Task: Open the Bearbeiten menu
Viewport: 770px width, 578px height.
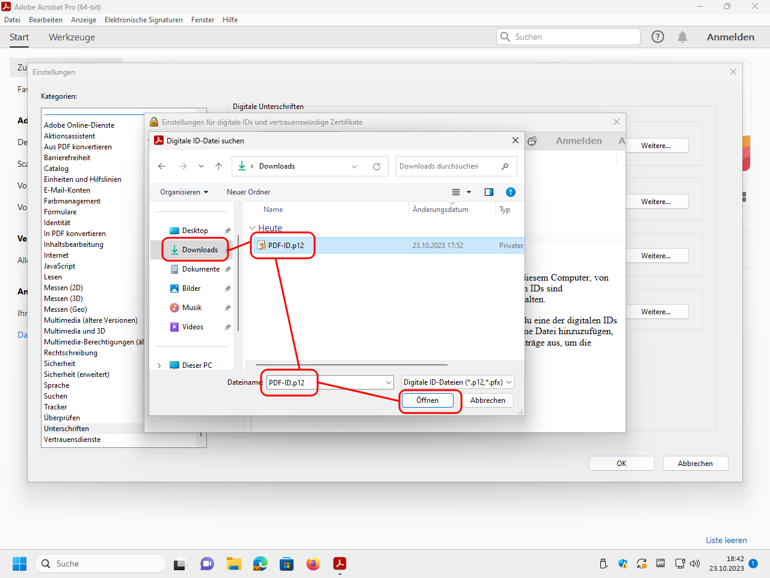Action: (x=46, y=20)
